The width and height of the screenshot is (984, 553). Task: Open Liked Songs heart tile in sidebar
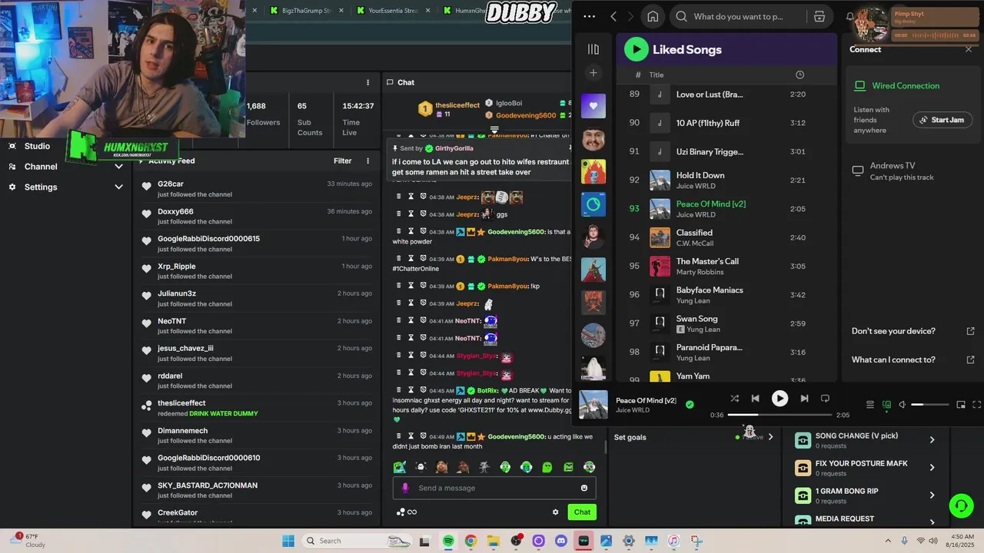coord(593,106)
